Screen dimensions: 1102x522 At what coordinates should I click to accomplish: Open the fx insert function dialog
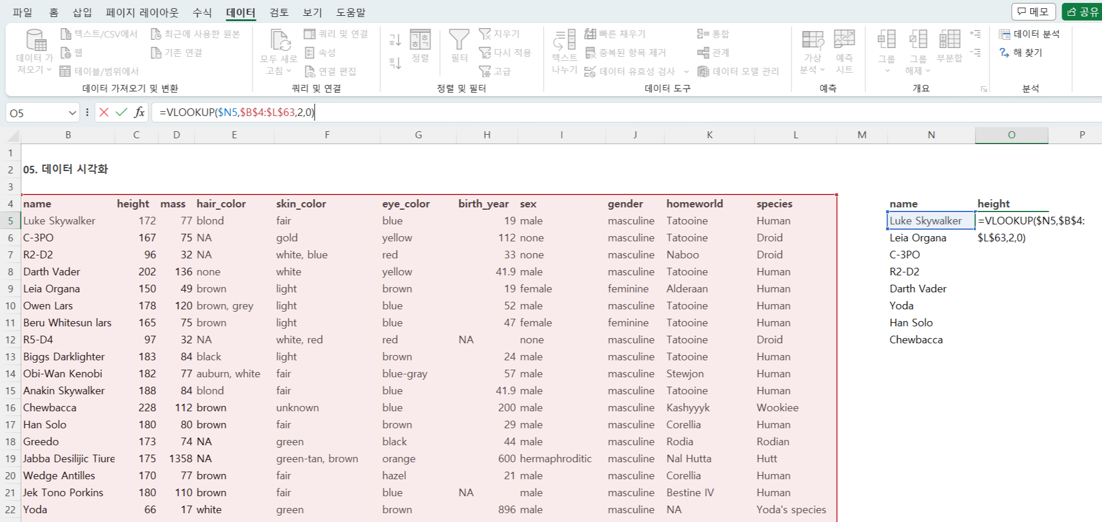139,112
